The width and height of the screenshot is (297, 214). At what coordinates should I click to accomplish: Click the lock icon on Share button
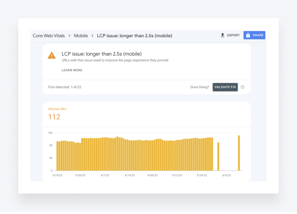tap(248, 35)
